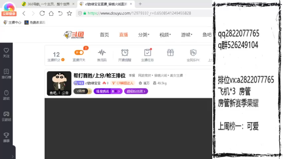Close the 360导航 tab
This screenshot has width=283, height=159.
click(x=73, y=4)
